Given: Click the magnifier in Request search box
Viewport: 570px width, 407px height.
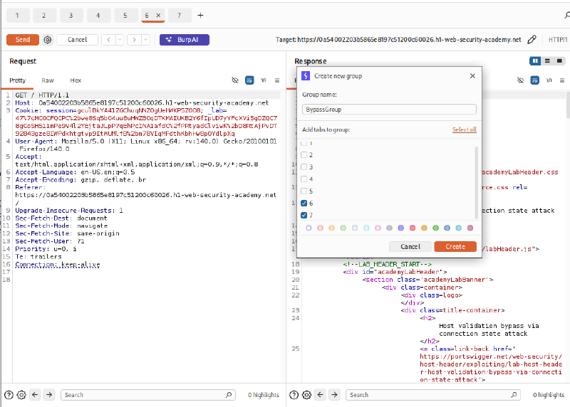Looking at the screenshot, I should tap(229, 395).
